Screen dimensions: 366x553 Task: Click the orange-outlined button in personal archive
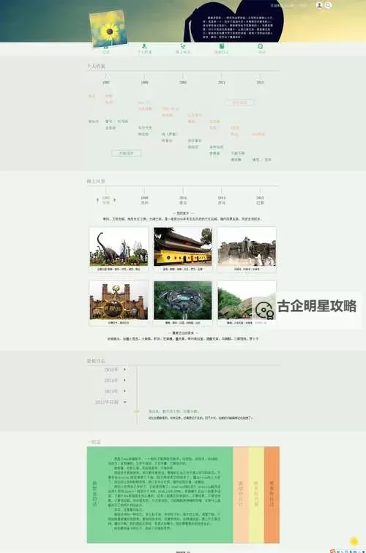click(240, 103)
